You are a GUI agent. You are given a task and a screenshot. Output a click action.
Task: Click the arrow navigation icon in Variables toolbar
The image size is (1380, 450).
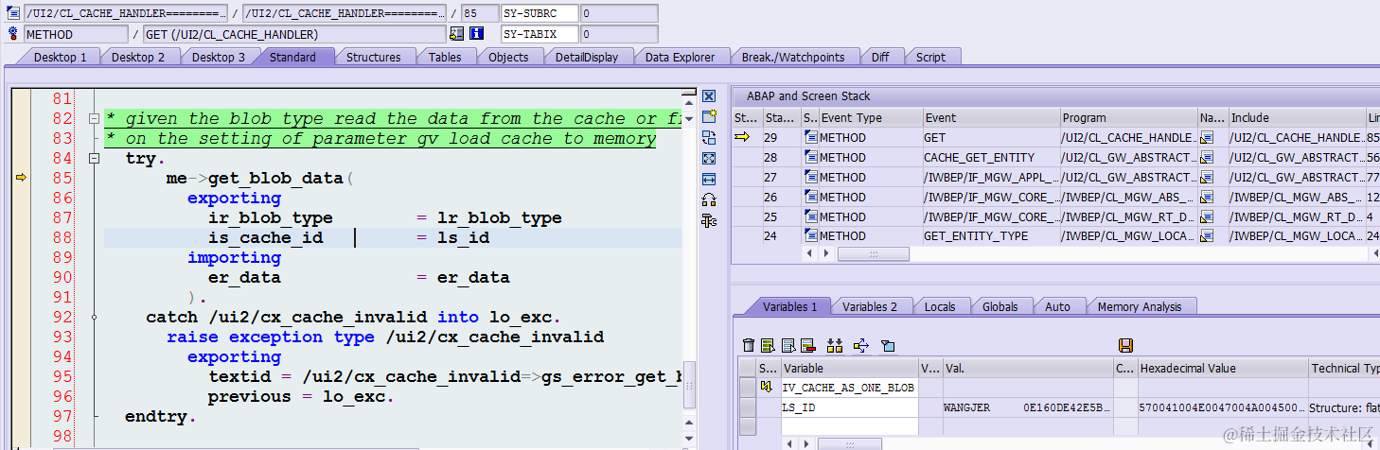coord(860,346)
